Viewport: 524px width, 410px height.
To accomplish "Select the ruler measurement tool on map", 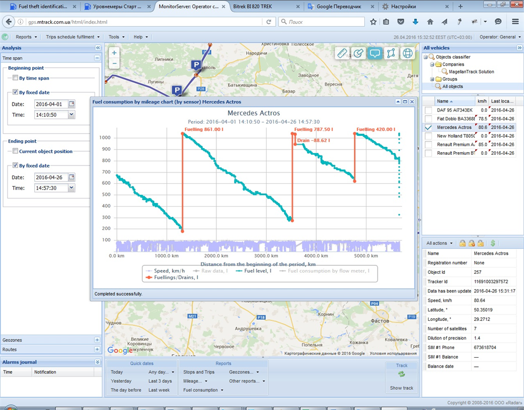I will pyautogui.click(x=342, y=53).
